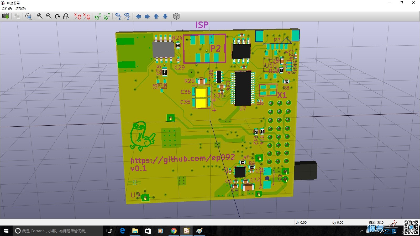This screenshot has height=236, width=420.
Task: Switch to the KiCad taskbar window
Action: [186, 231]
